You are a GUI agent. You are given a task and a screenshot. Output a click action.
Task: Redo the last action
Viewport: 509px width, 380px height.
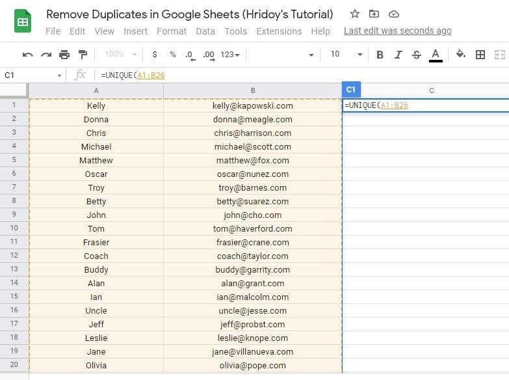point(46,55)
